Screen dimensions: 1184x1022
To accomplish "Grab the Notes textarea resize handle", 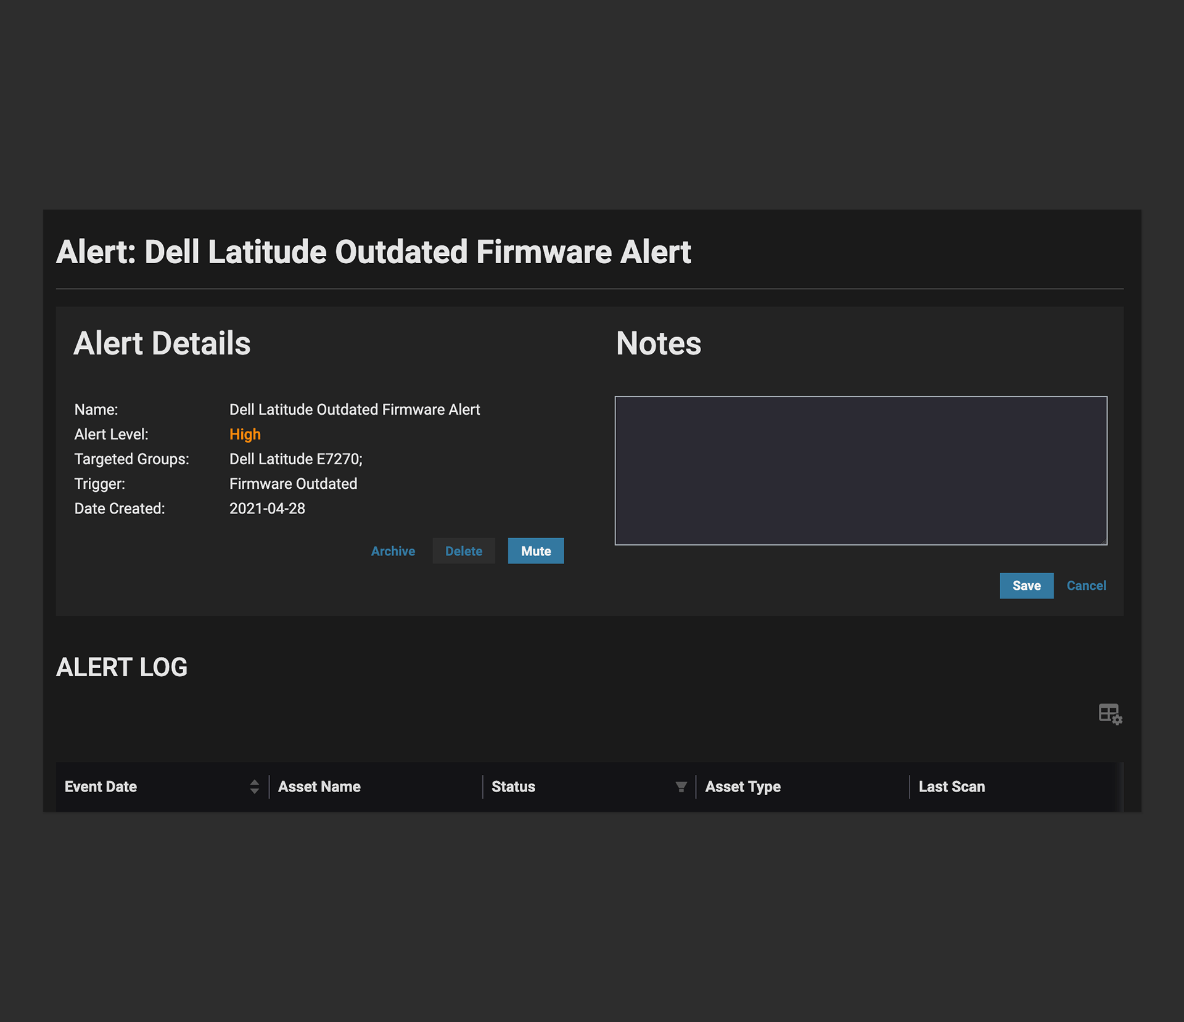I will coord(1103,541).
